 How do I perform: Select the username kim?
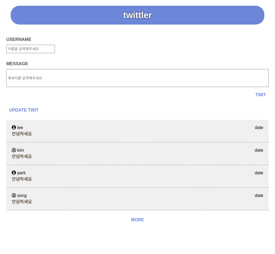(20, 150)
